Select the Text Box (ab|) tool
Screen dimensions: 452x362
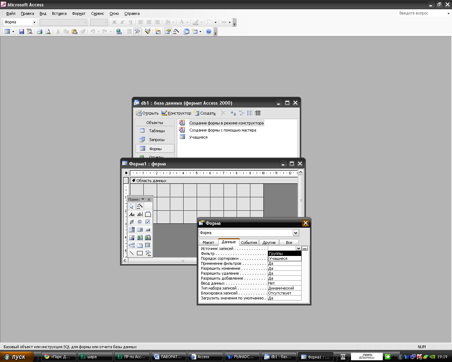coord(140,214)
